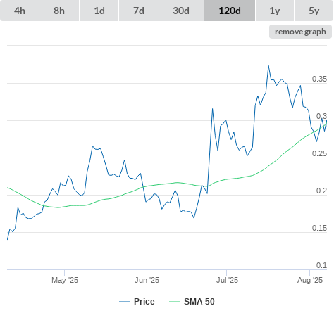Click the remove graph button

point(300,32)
